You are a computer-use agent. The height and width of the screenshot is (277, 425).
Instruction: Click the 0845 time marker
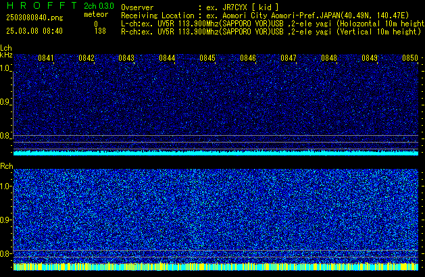click(x=207, y=58)
